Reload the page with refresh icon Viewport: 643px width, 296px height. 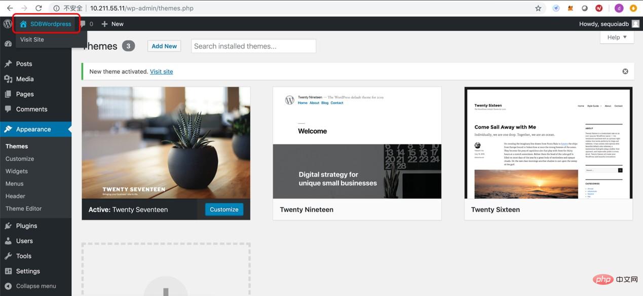(39, 8)
